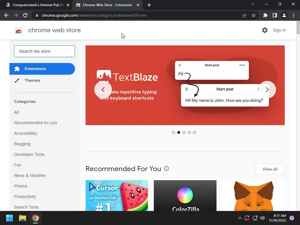This screenshot has width=300, height=225.
Task: Choose the News & Weather category
Action: coord(30,175)
